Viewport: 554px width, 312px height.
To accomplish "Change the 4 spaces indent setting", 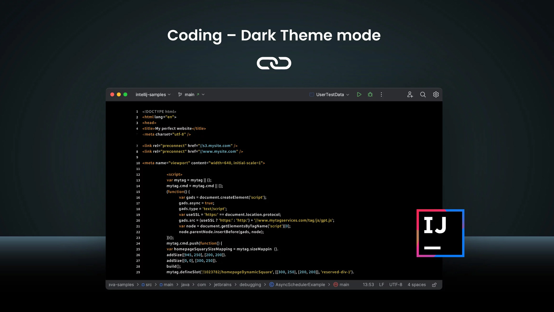I will click(417, 284).
